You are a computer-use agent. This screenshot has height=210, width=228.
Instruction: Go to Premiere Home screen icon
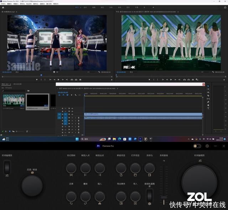pyautogui.click(x=3, y=7)
